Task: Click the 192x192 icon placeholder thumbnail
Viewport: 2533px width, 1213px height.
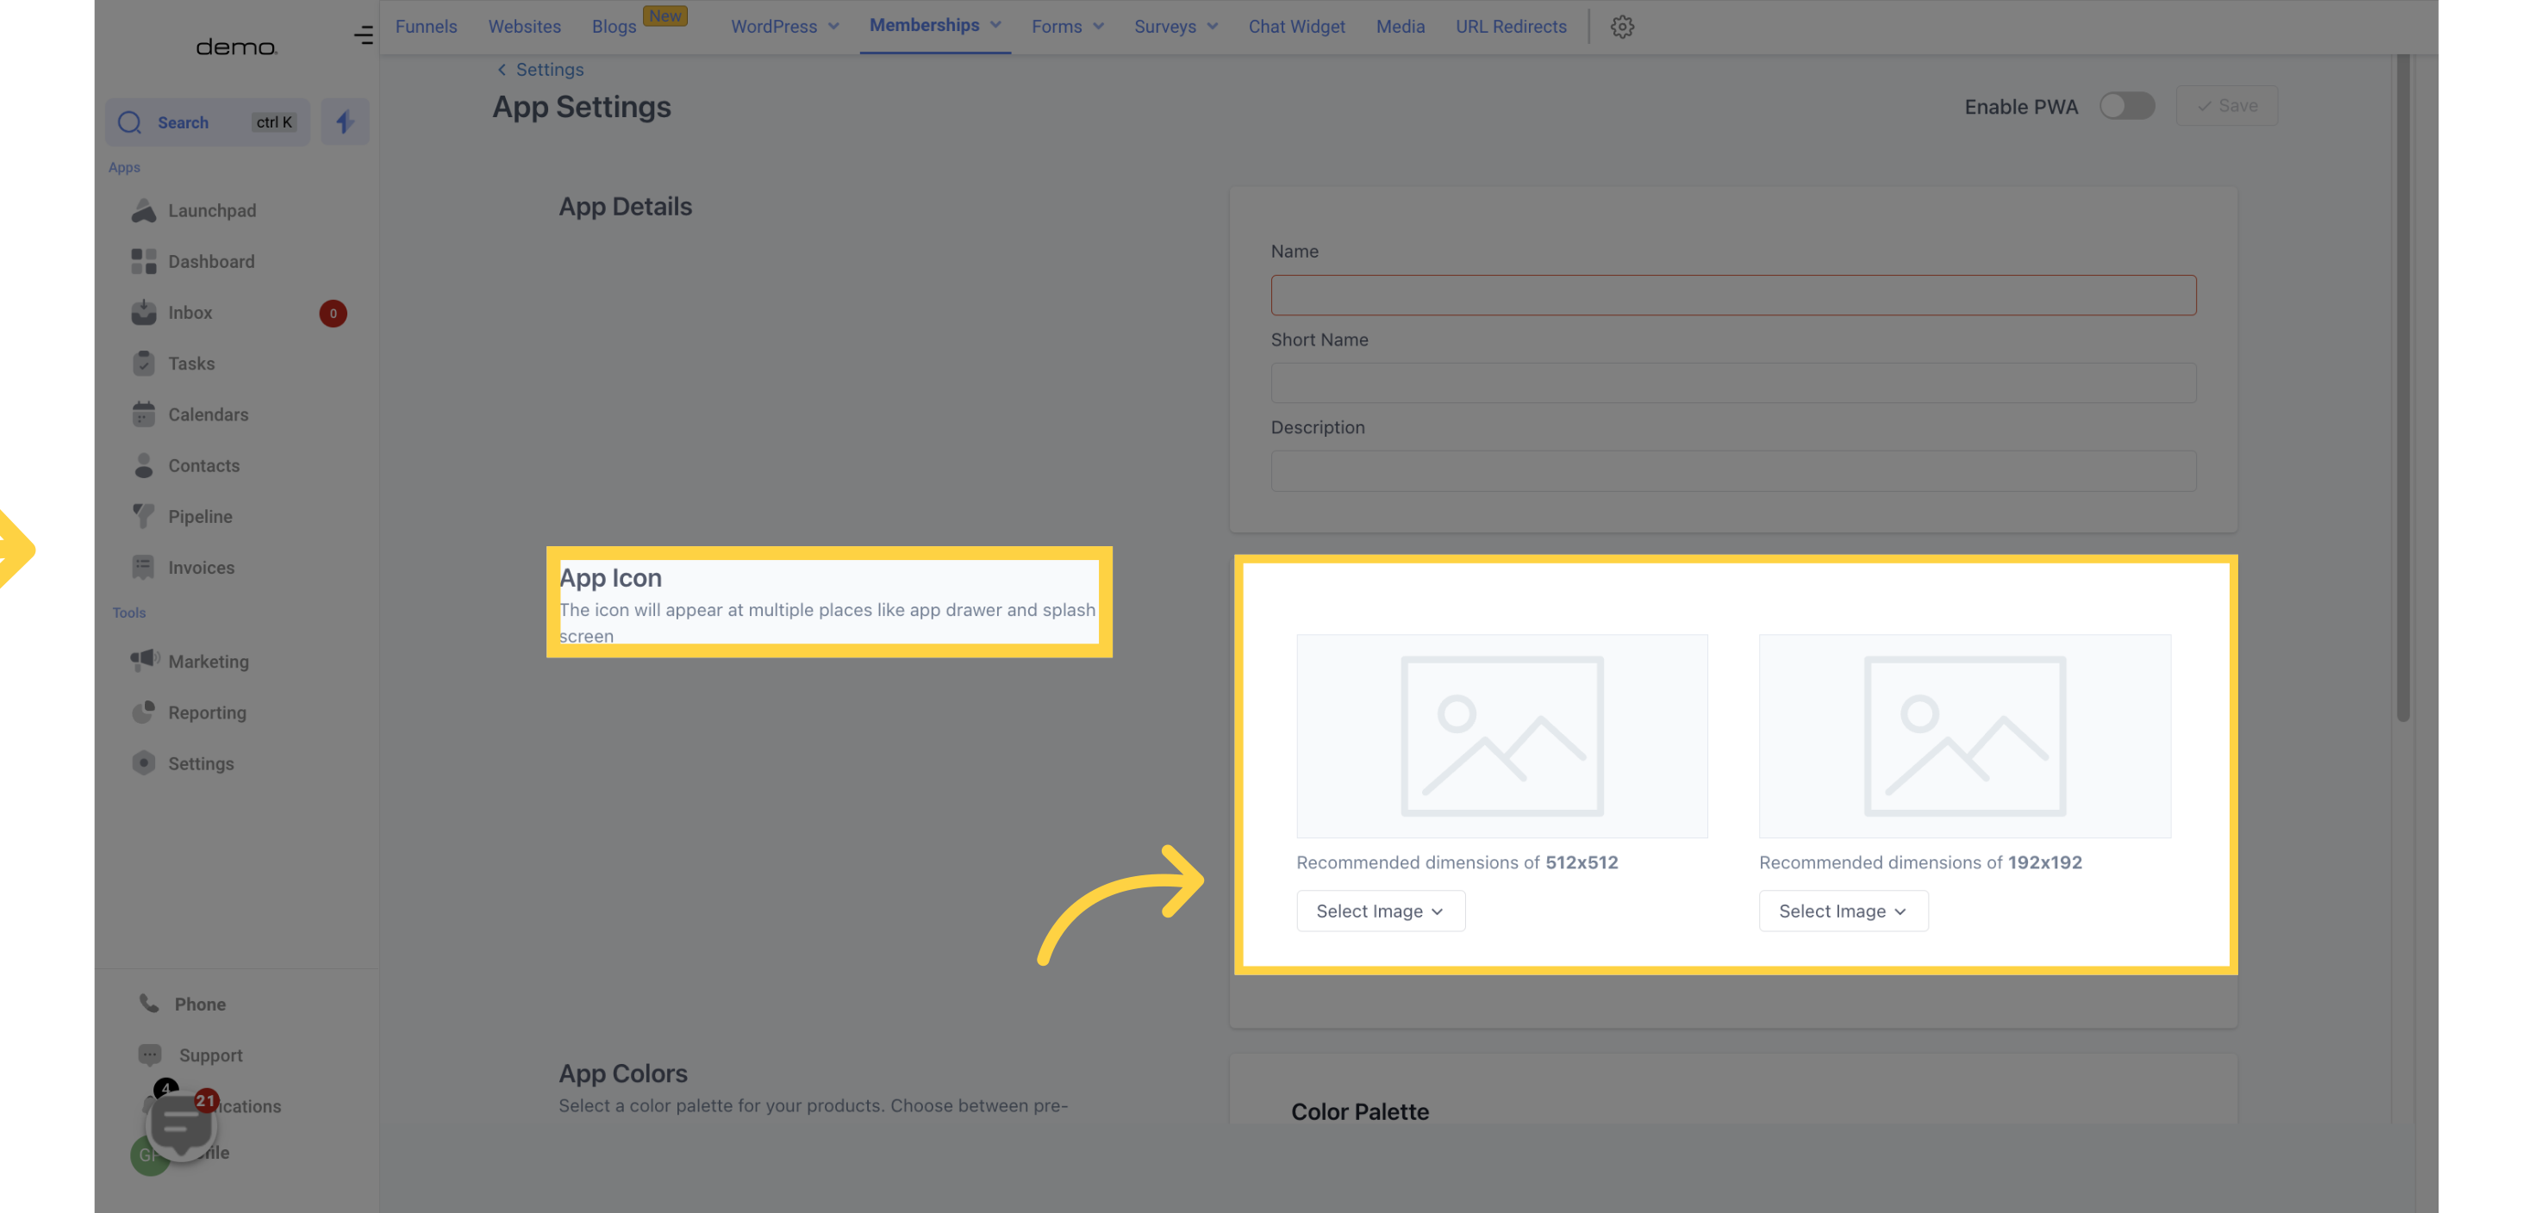Action: click(1965, 735)
